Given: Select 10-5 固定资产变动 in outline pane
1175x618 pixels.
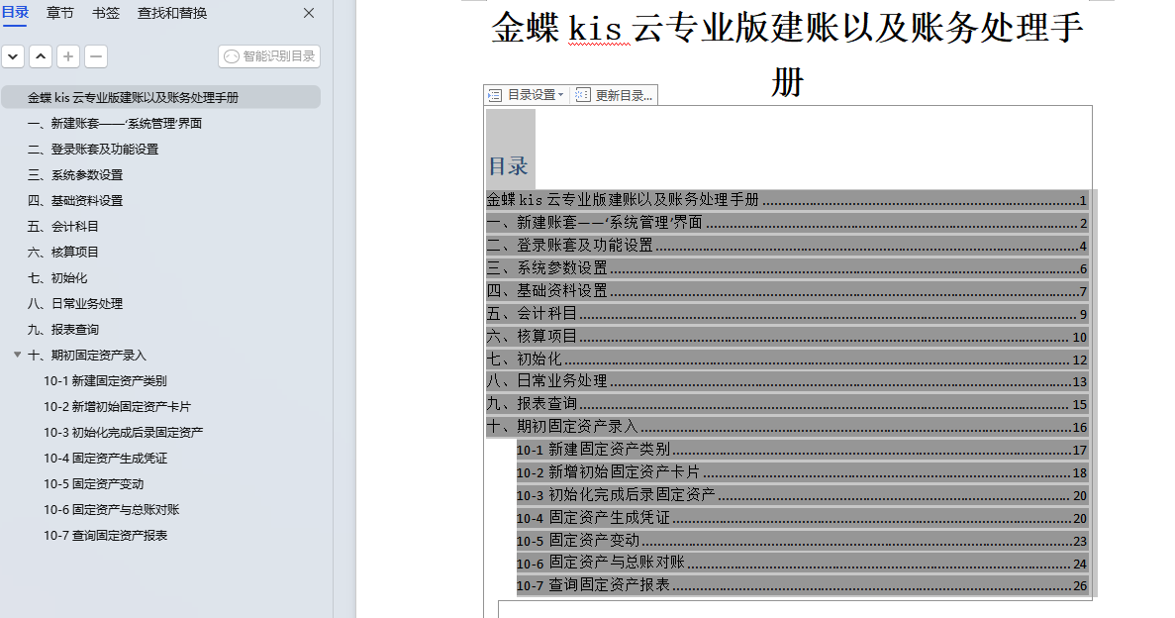Looking at the screenshot, I should click(x=94, y=483).
